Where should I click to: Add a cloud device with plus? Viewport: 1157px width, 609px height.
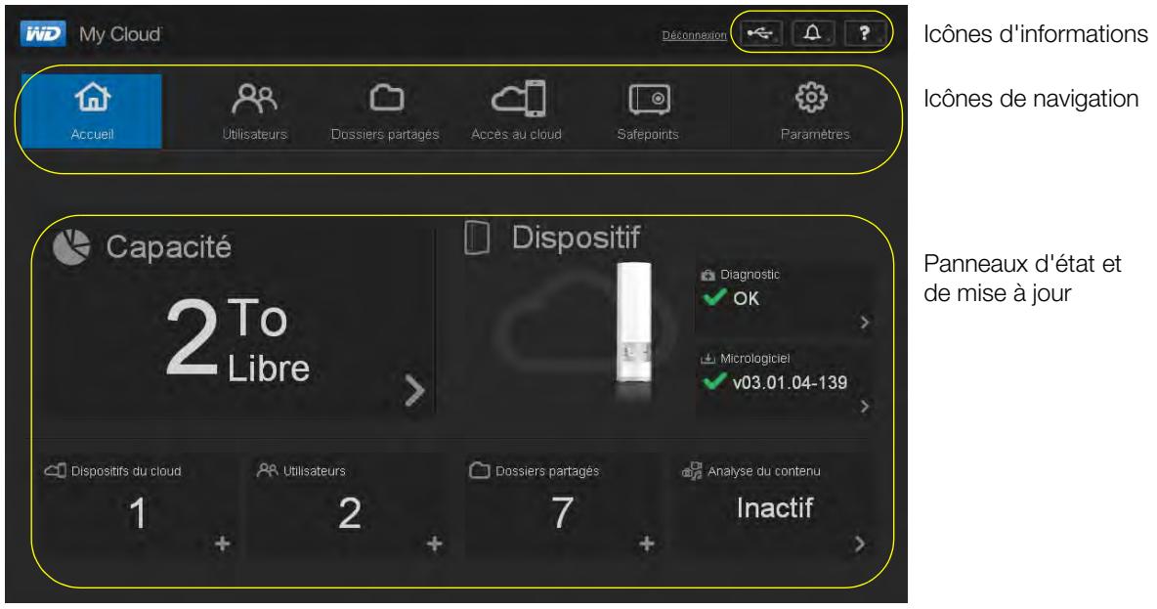tap(222, 544)
